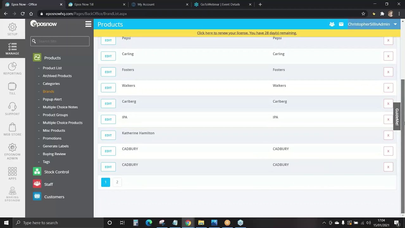Open Buying Review in the sidebar

(x=54, y=154)
